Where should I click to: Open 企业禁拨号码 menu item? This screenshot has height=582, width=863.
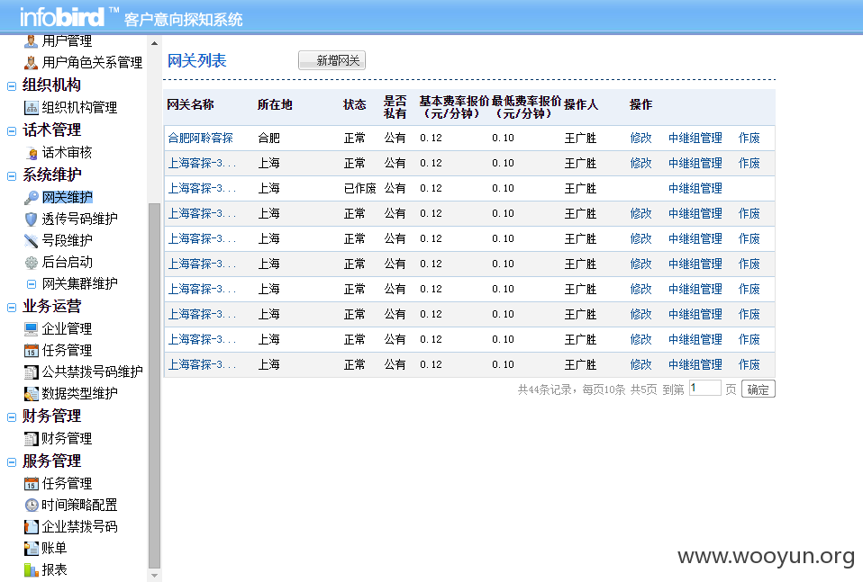(80, 527)
